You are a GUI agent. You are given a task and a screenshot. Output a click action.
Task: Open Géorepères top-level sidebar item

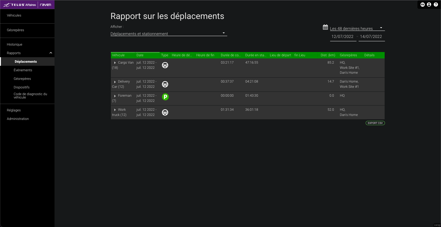point(15,30)
